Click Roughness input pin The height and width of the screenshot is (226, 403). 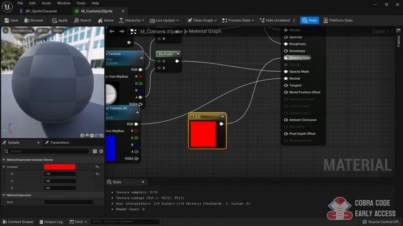pyautogui.click(x=286, y=44)
